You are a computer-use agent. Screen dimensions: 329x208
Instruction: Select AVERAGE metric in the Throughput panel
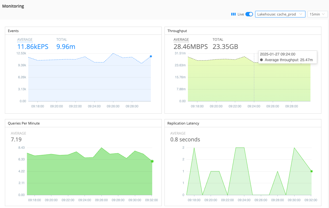[181, 39]
